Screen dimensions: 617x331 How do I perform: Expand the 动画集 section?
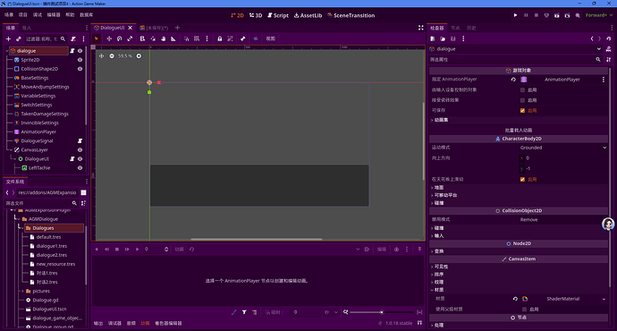(440, 120)
